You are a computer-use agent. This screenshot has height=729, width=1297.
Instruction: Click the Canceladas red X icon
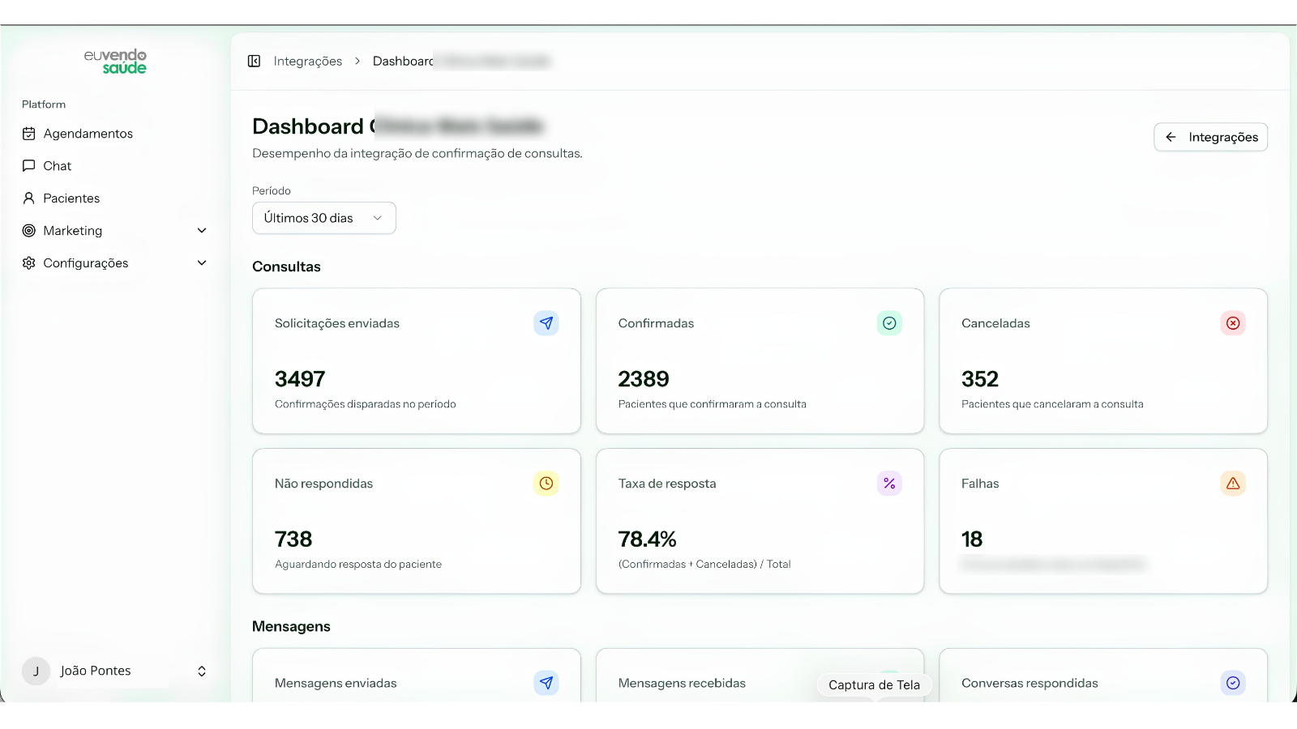(x=1233, y=323)
